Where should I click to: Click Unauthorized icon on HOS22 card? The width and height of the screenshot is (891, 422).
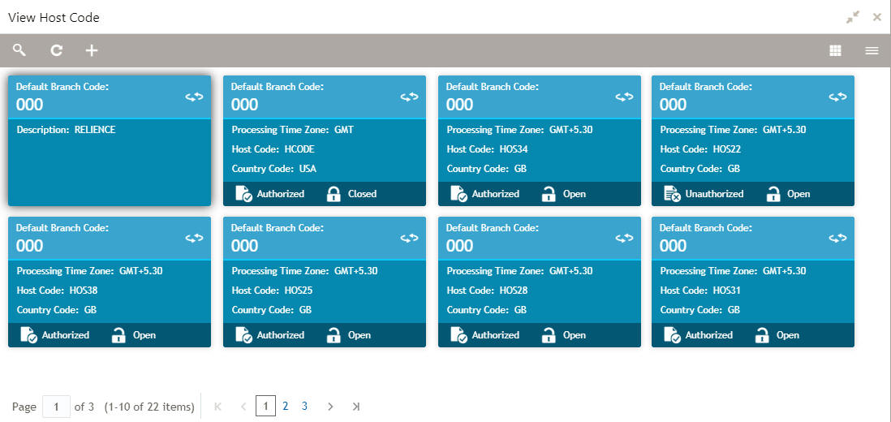coord(673,194)
